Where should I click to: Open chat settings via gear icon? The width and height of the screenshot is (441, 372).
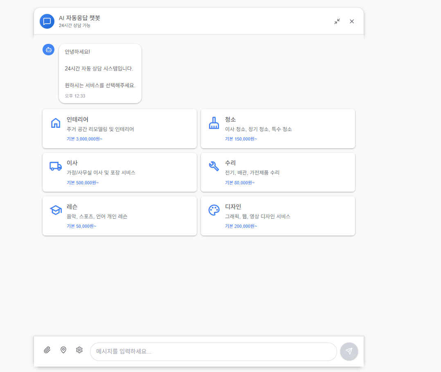click(x=79, y=350)
